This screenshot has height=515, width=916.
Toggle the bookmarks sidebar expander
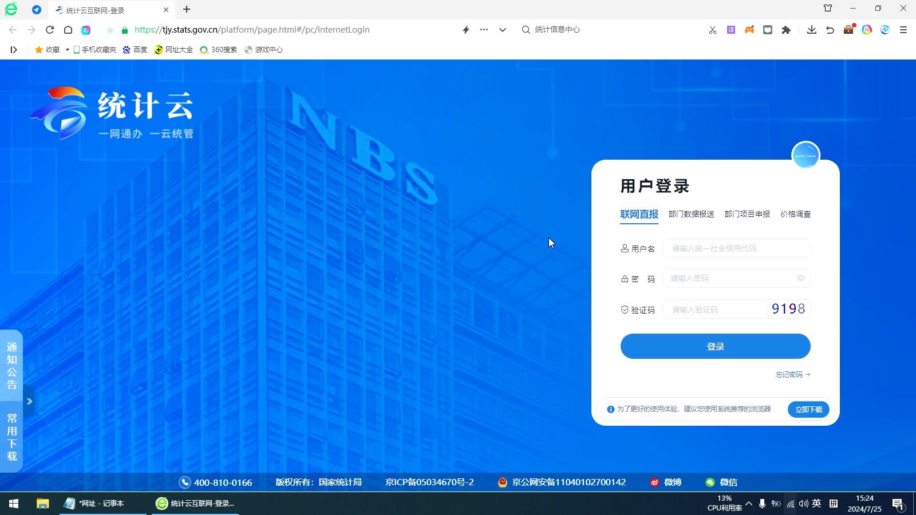(14, 50)
